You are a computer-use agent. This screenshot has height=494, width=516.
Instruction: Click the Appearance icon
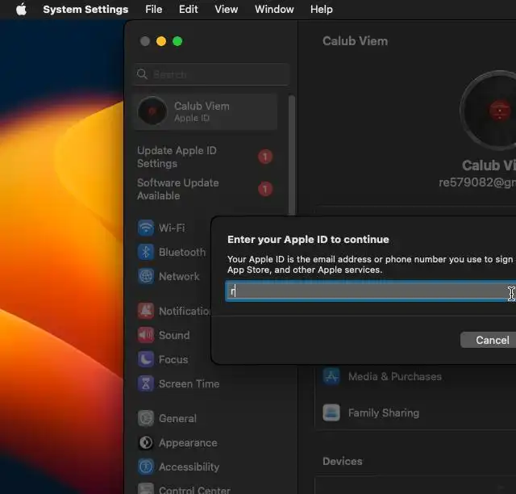146,442
